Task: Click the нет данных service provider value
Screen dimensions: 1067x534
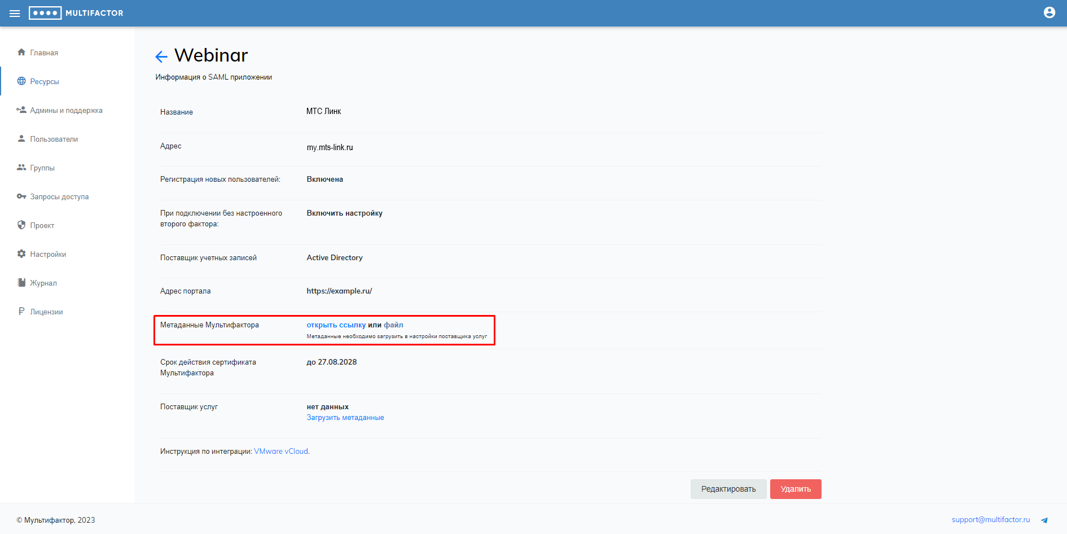Action: [328, 407]
